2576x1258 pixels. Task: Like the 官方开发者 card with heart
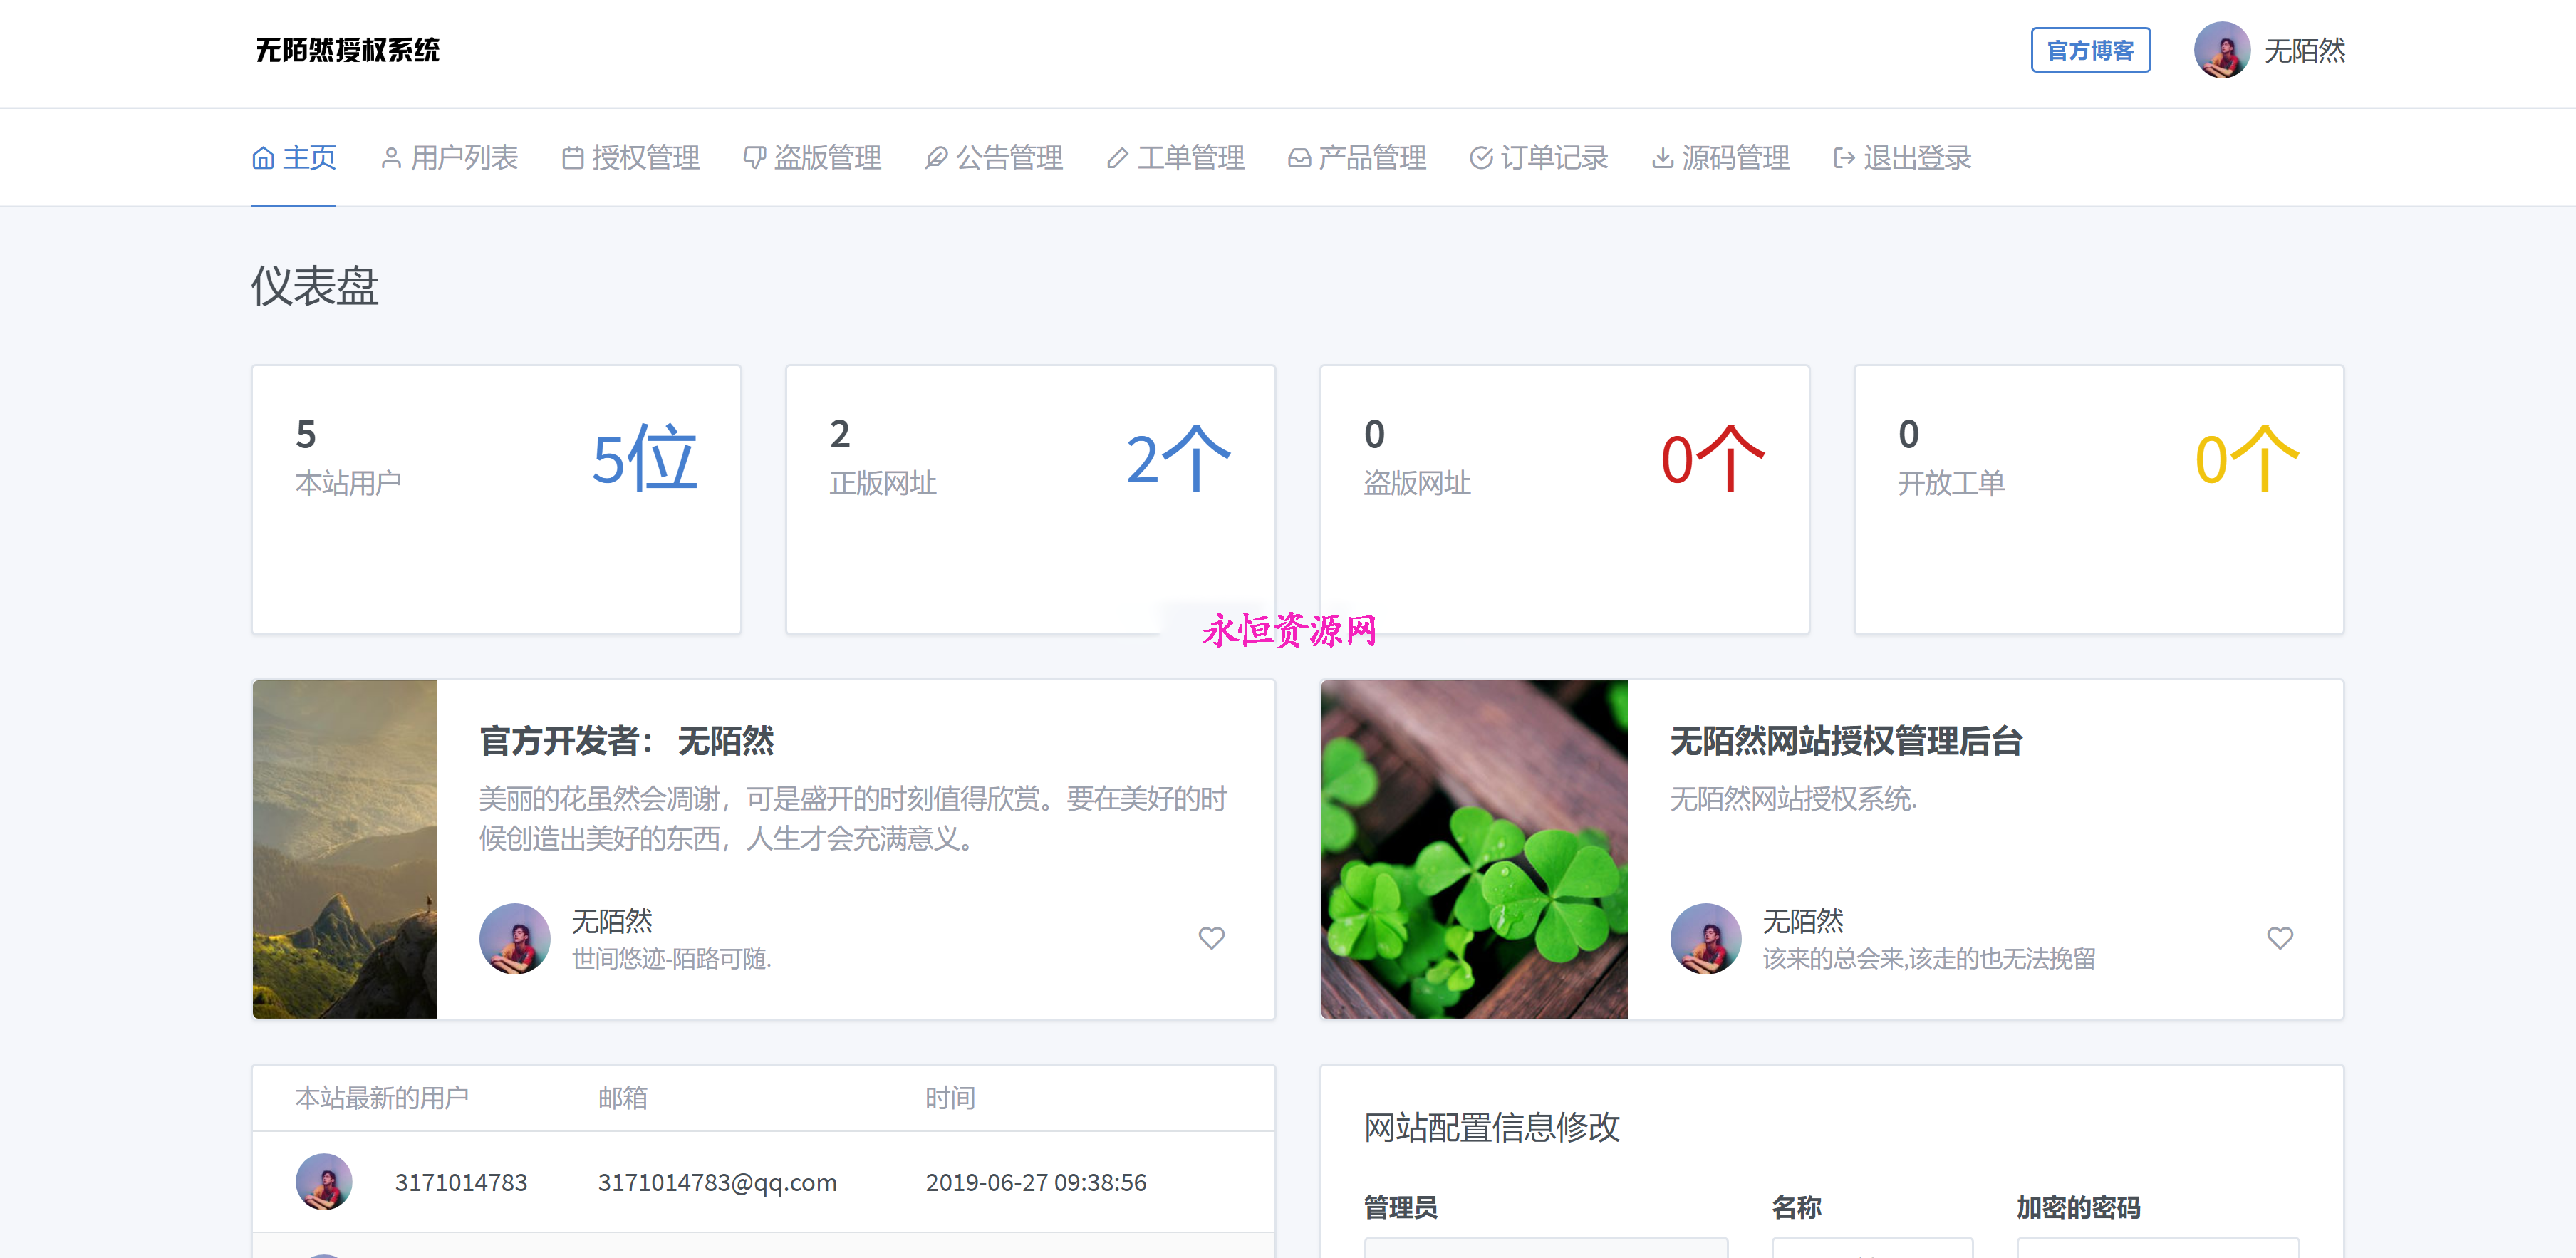[1211, 938]
